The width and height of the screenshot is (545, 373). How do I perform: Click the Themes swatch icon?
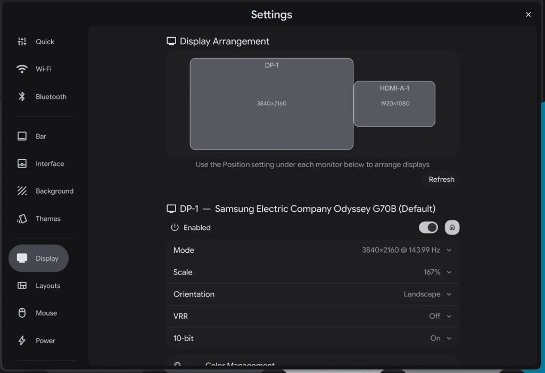coord(22,218)
